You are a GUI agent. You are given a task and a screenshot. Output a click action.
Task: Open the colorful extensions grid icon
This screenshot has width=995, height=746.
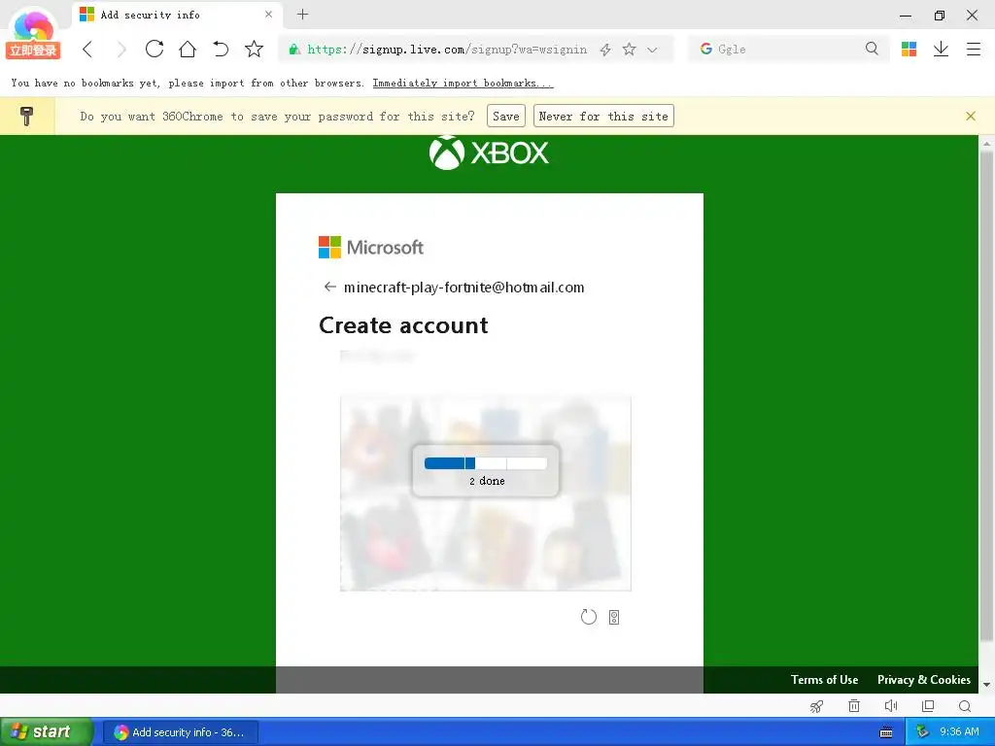tap(909, 49)
